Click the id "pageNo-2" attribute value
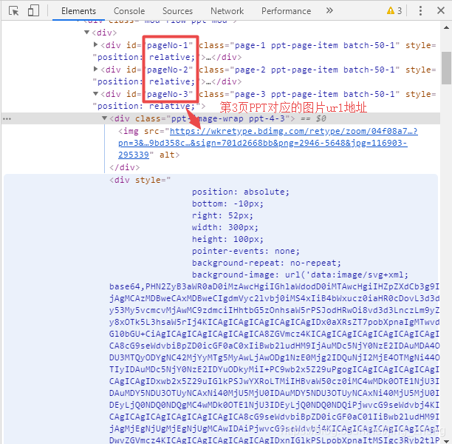Screen dimensions: 452x444 click(169, 70)
